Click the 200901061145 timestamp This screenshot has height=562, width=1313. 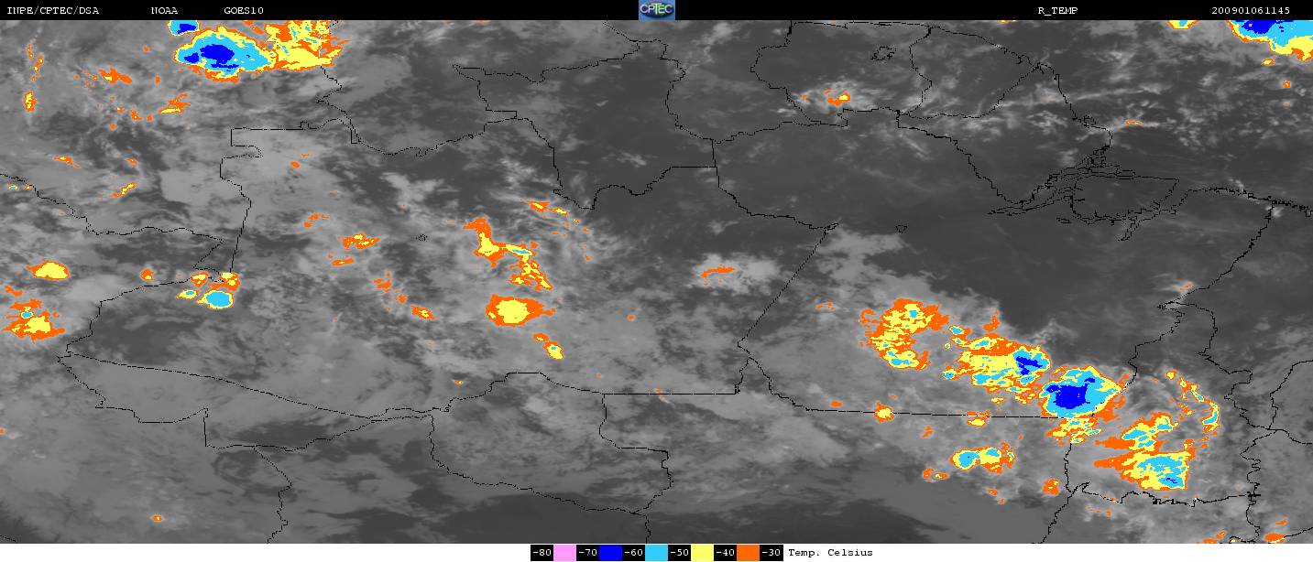[x=1251, y=10]
